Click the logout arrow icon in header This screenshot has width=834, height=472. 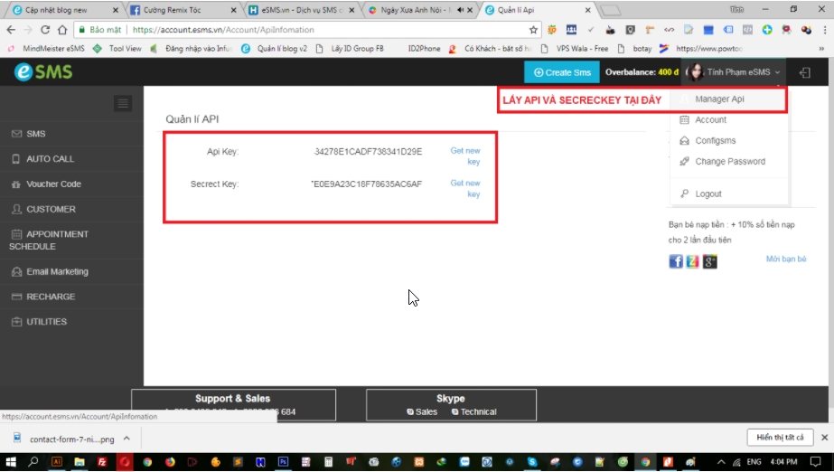click(805, 72)
